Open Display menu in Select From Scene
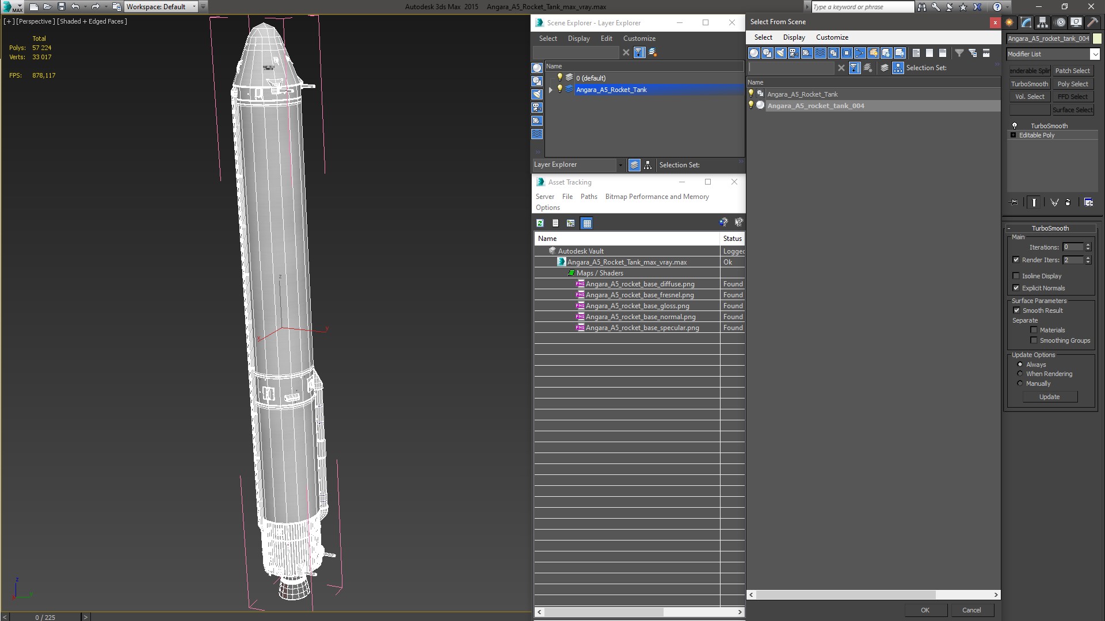 tap(794, 37)
